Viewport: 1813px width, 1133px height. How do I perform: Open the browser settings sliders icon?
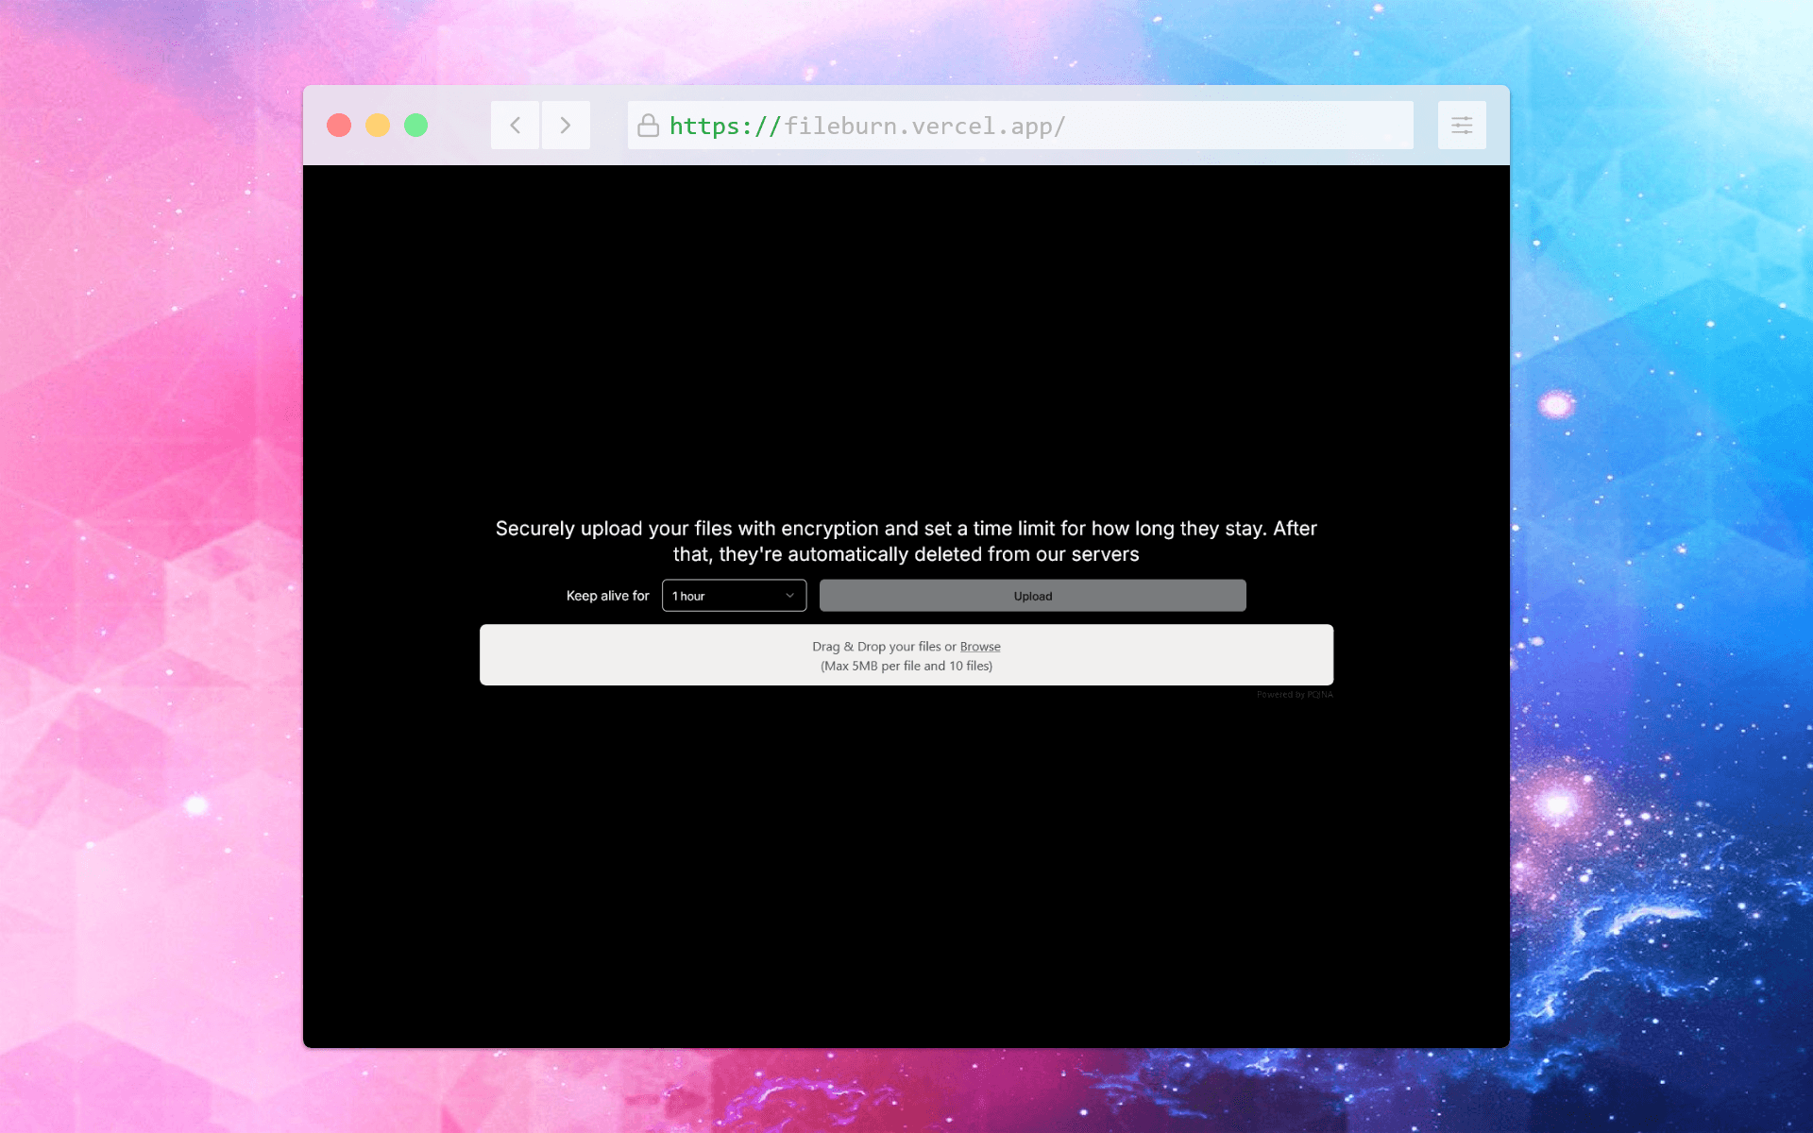click(x=1462, y=125)
